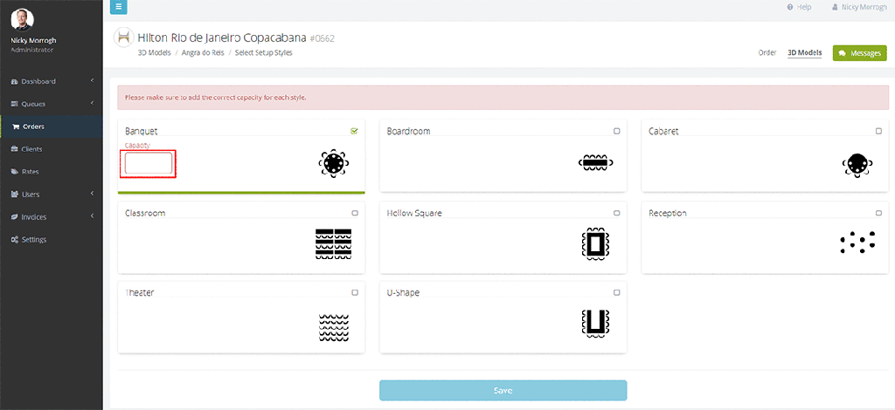Open the Rates sidebar section
Viewport: 895px width, 410px height.
(x=52, y=171)
